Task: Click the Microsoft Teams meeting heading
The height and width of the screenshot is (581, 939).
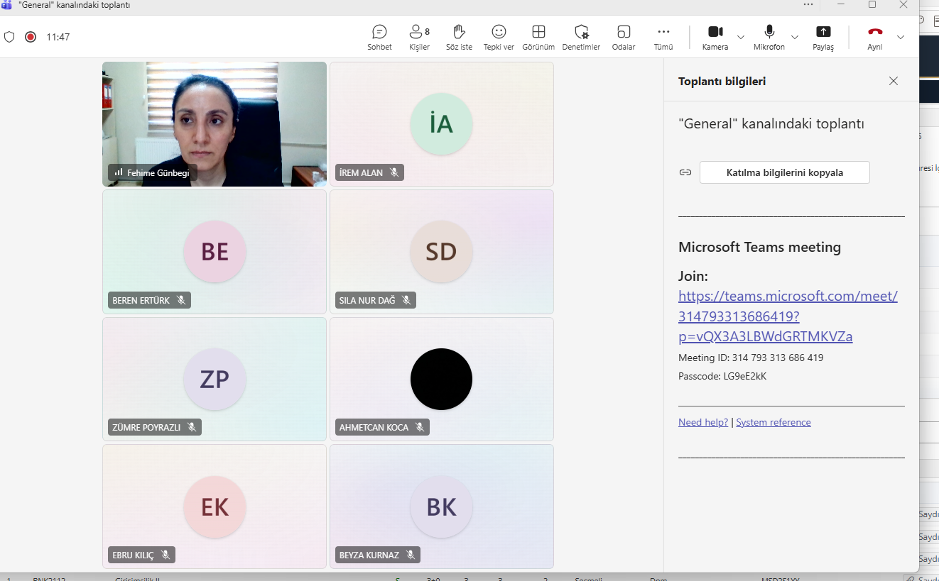Action: point(759,248)
